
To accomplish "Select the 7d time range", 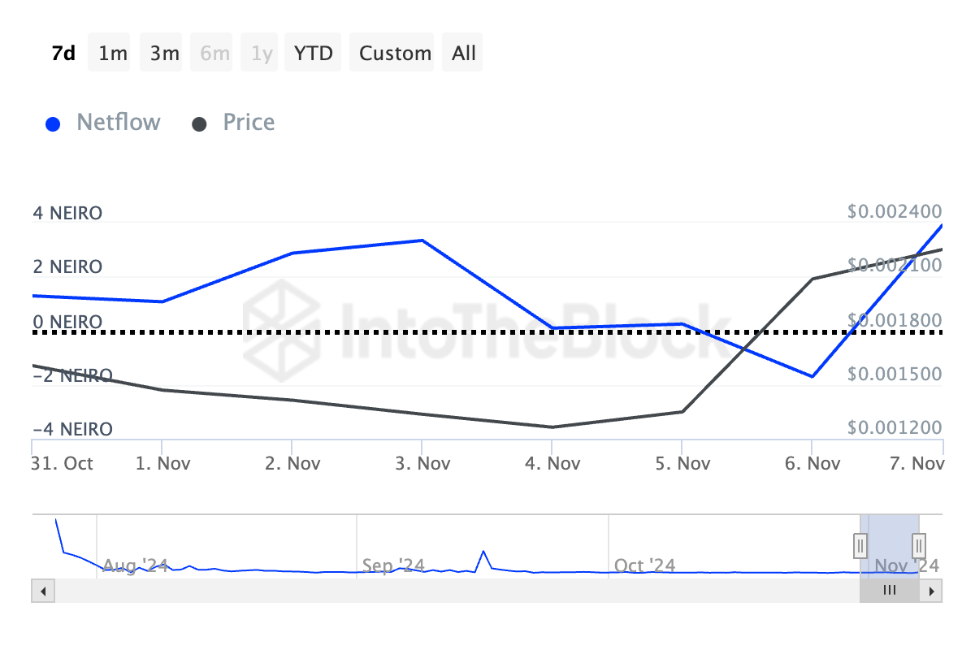I will click(x=63, y=54).
